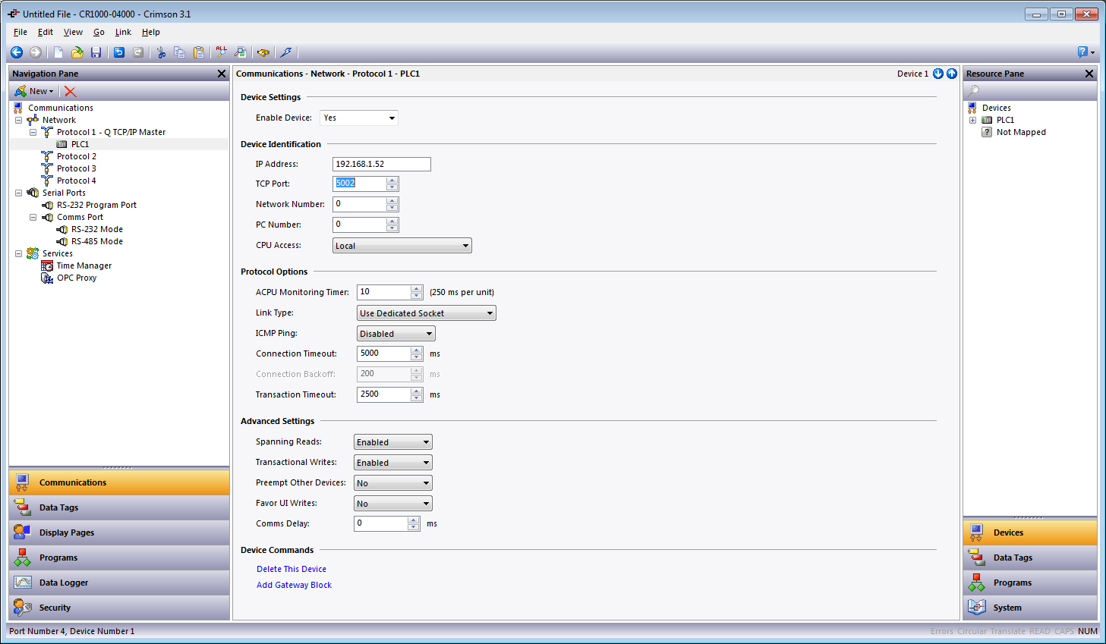Adjust the Connection Timeout spinner

[x=417, y=353]
